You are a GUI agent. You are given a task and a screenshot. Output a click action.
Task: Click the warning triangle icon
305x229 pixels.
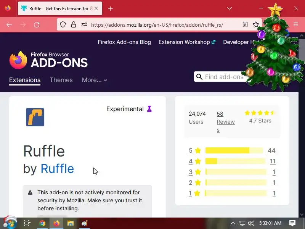pos(30,192)
